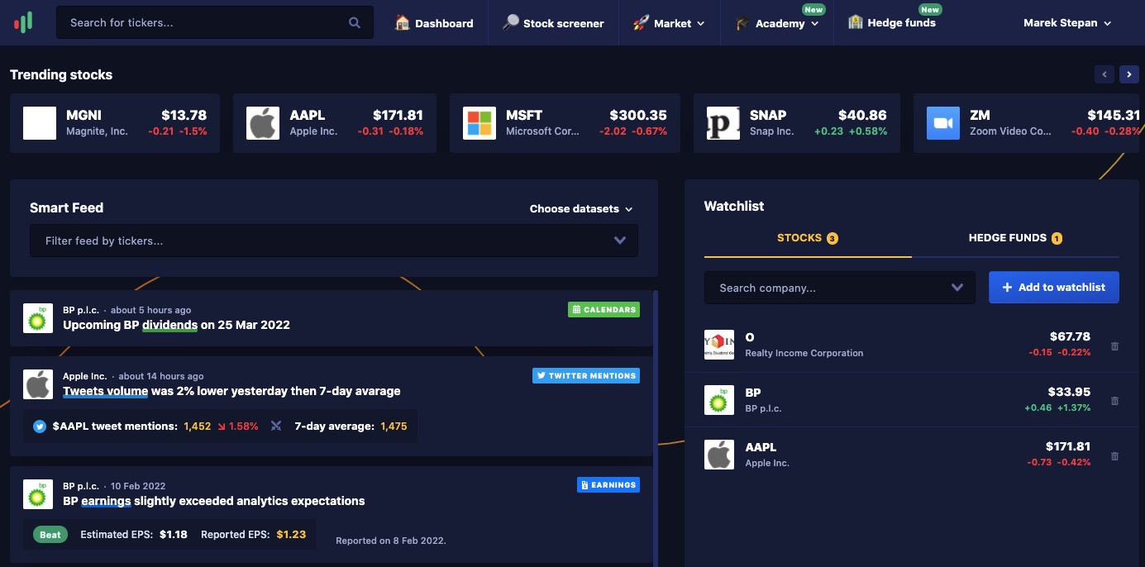Image resolution: width=1145 pixels, height=567 pixels.
Task: Open the Hedge funds page
Action: [x=892, y=23]
